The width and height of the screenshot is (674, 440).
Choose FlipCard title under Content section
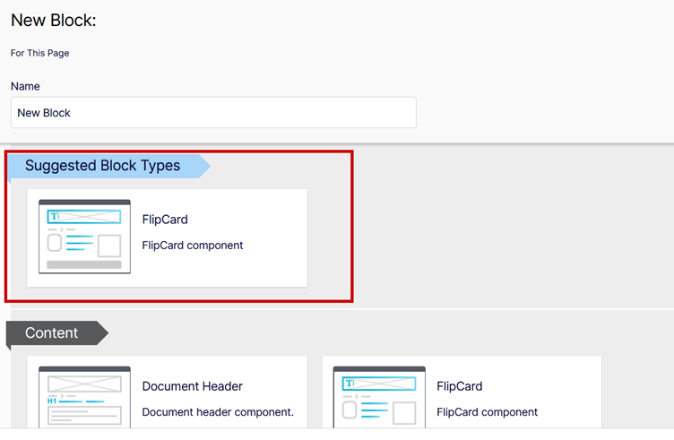click(x=460, y=386)
